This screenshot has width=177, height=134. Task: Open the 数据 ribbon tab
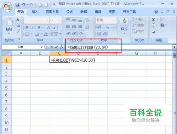click(x=84, y=12)
